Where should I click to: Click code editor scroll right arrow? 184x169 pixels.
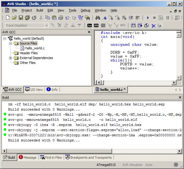[x=174, y=83]
